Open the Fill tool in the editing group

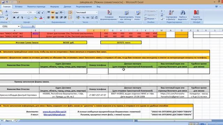pos(162,15)
